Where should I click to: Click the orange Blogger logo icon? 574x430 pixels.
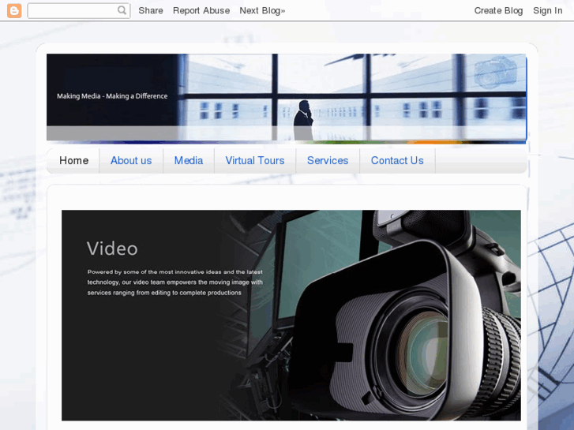14,10
